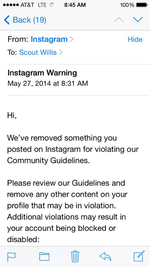Hide the header details with Hide
150x267 pixels.
point(135,40)
